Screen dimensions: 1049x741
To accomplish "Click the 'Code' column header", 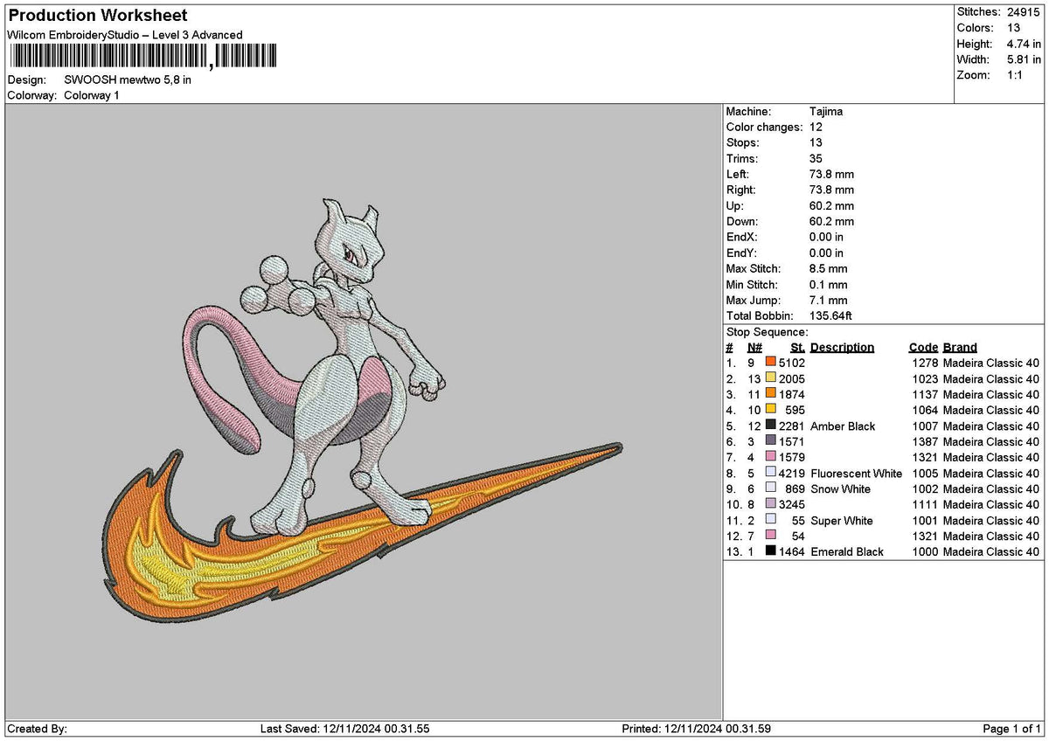I will click(923, 348).
